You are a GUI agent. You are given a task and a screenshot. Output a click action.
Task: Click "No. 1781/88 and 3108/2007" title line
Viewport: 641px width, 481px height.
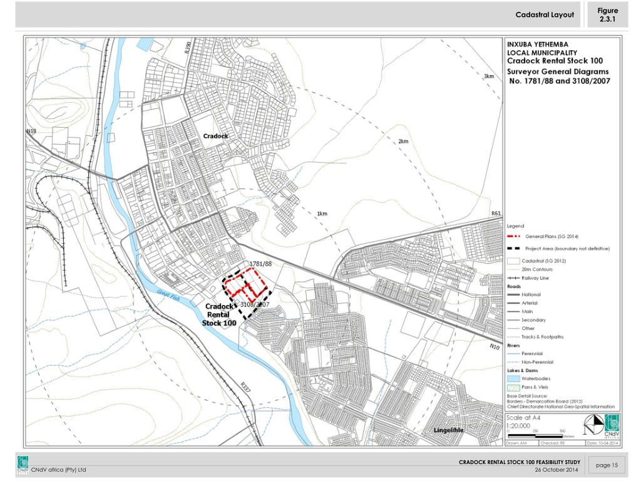pyautogui.click(x=560, y=81)
